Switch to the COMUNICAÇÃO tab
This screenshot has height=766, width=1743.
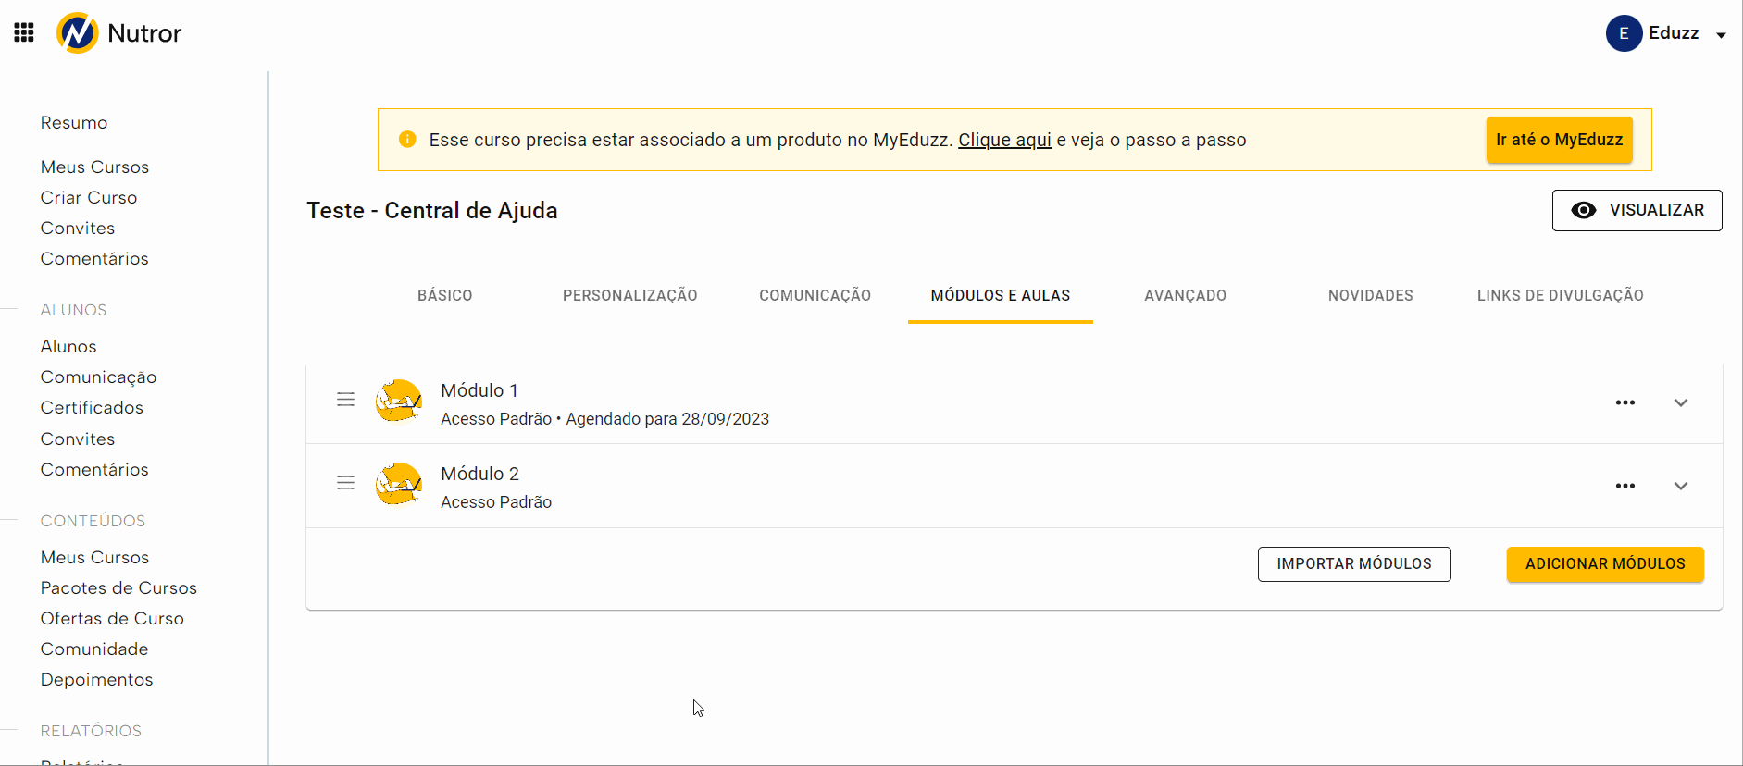pyautogui.click(x=815, y=295)
